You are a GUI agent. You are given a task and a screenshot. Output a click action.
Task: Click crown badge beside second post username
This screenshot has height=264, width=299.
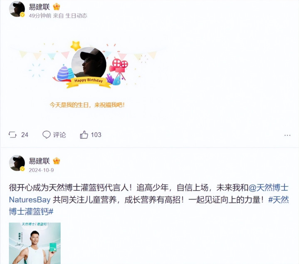(57, 161)
